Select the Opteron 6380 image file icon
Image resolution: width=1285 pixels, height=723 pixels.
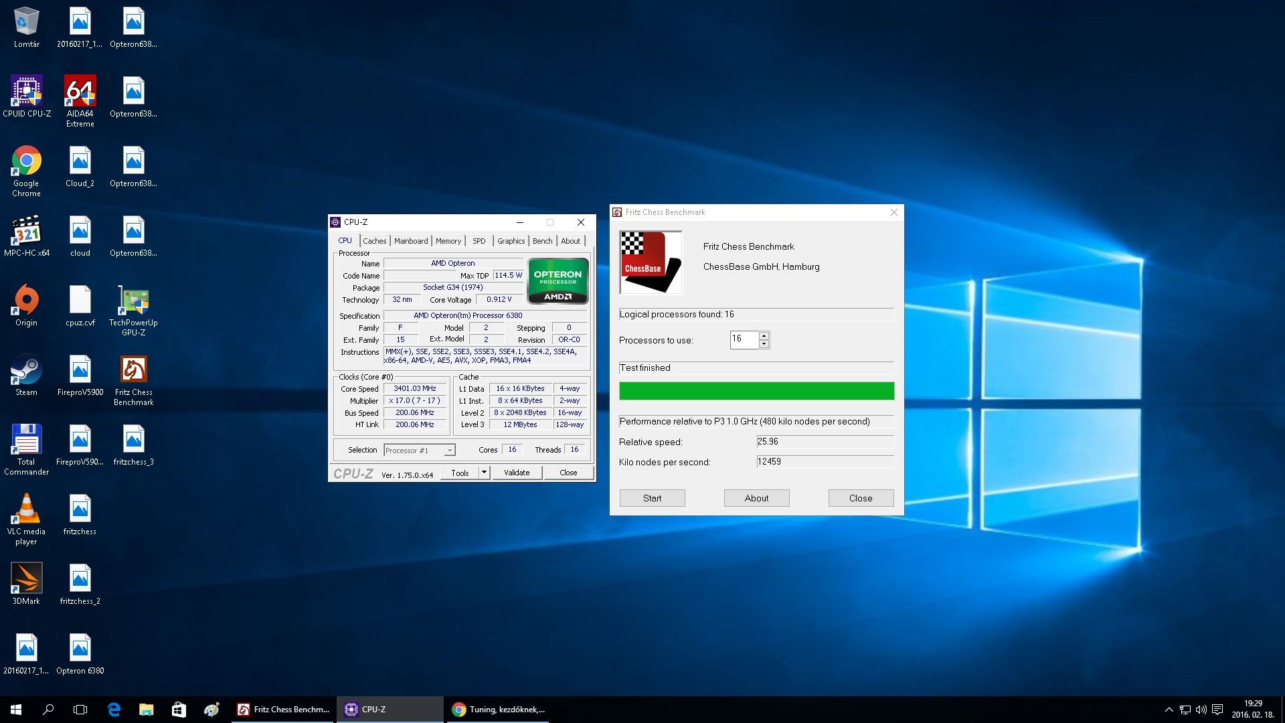80,653
